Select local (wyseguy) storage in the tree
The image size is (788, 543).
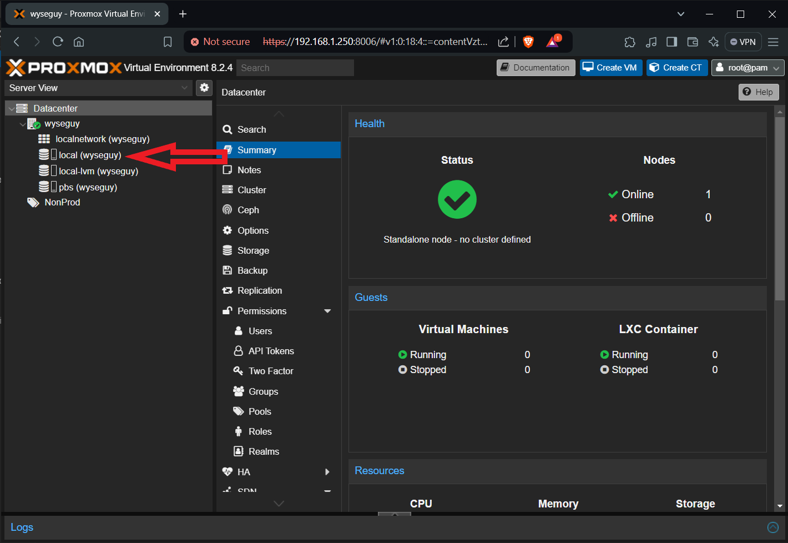click(x=90, y=155)
